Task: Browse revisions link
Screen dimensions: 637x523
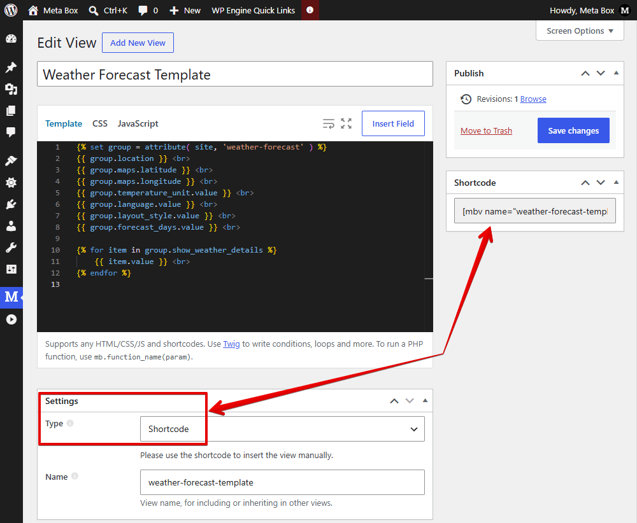Action: pos(533,99)
